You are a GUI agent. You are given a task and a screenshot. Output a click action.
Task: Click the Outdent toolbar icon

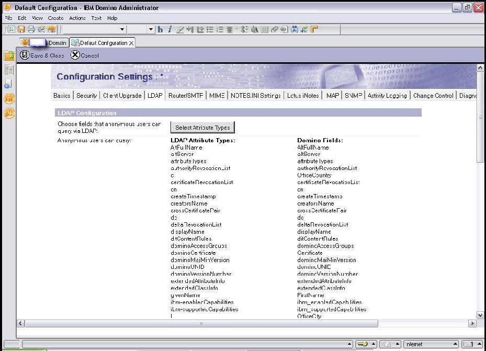(200, 29)
